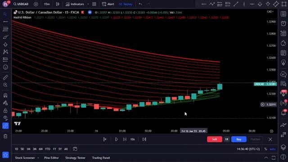Open indicator templates grid icon

(94, 4)
